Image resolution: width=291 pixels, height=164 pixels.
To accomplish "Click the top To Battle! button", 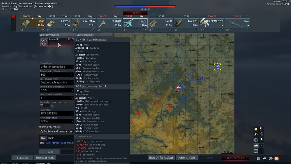I will pos(135,13).
